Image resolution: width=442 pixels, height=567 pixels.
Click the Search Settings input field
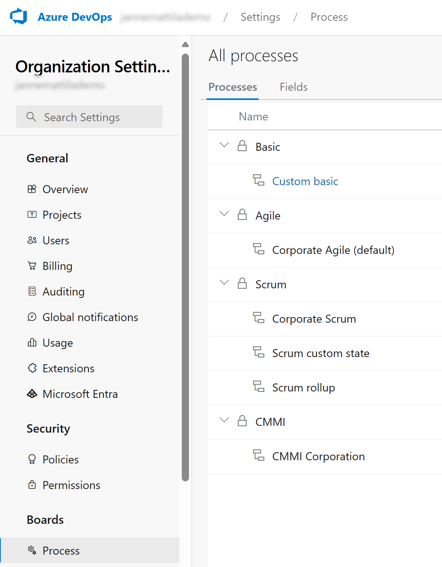click(89, 117)
